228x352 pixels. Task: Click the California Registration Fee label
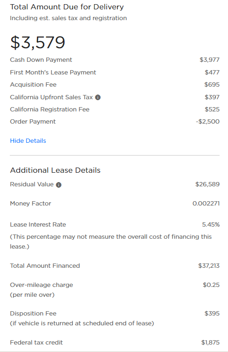(50, 110)
